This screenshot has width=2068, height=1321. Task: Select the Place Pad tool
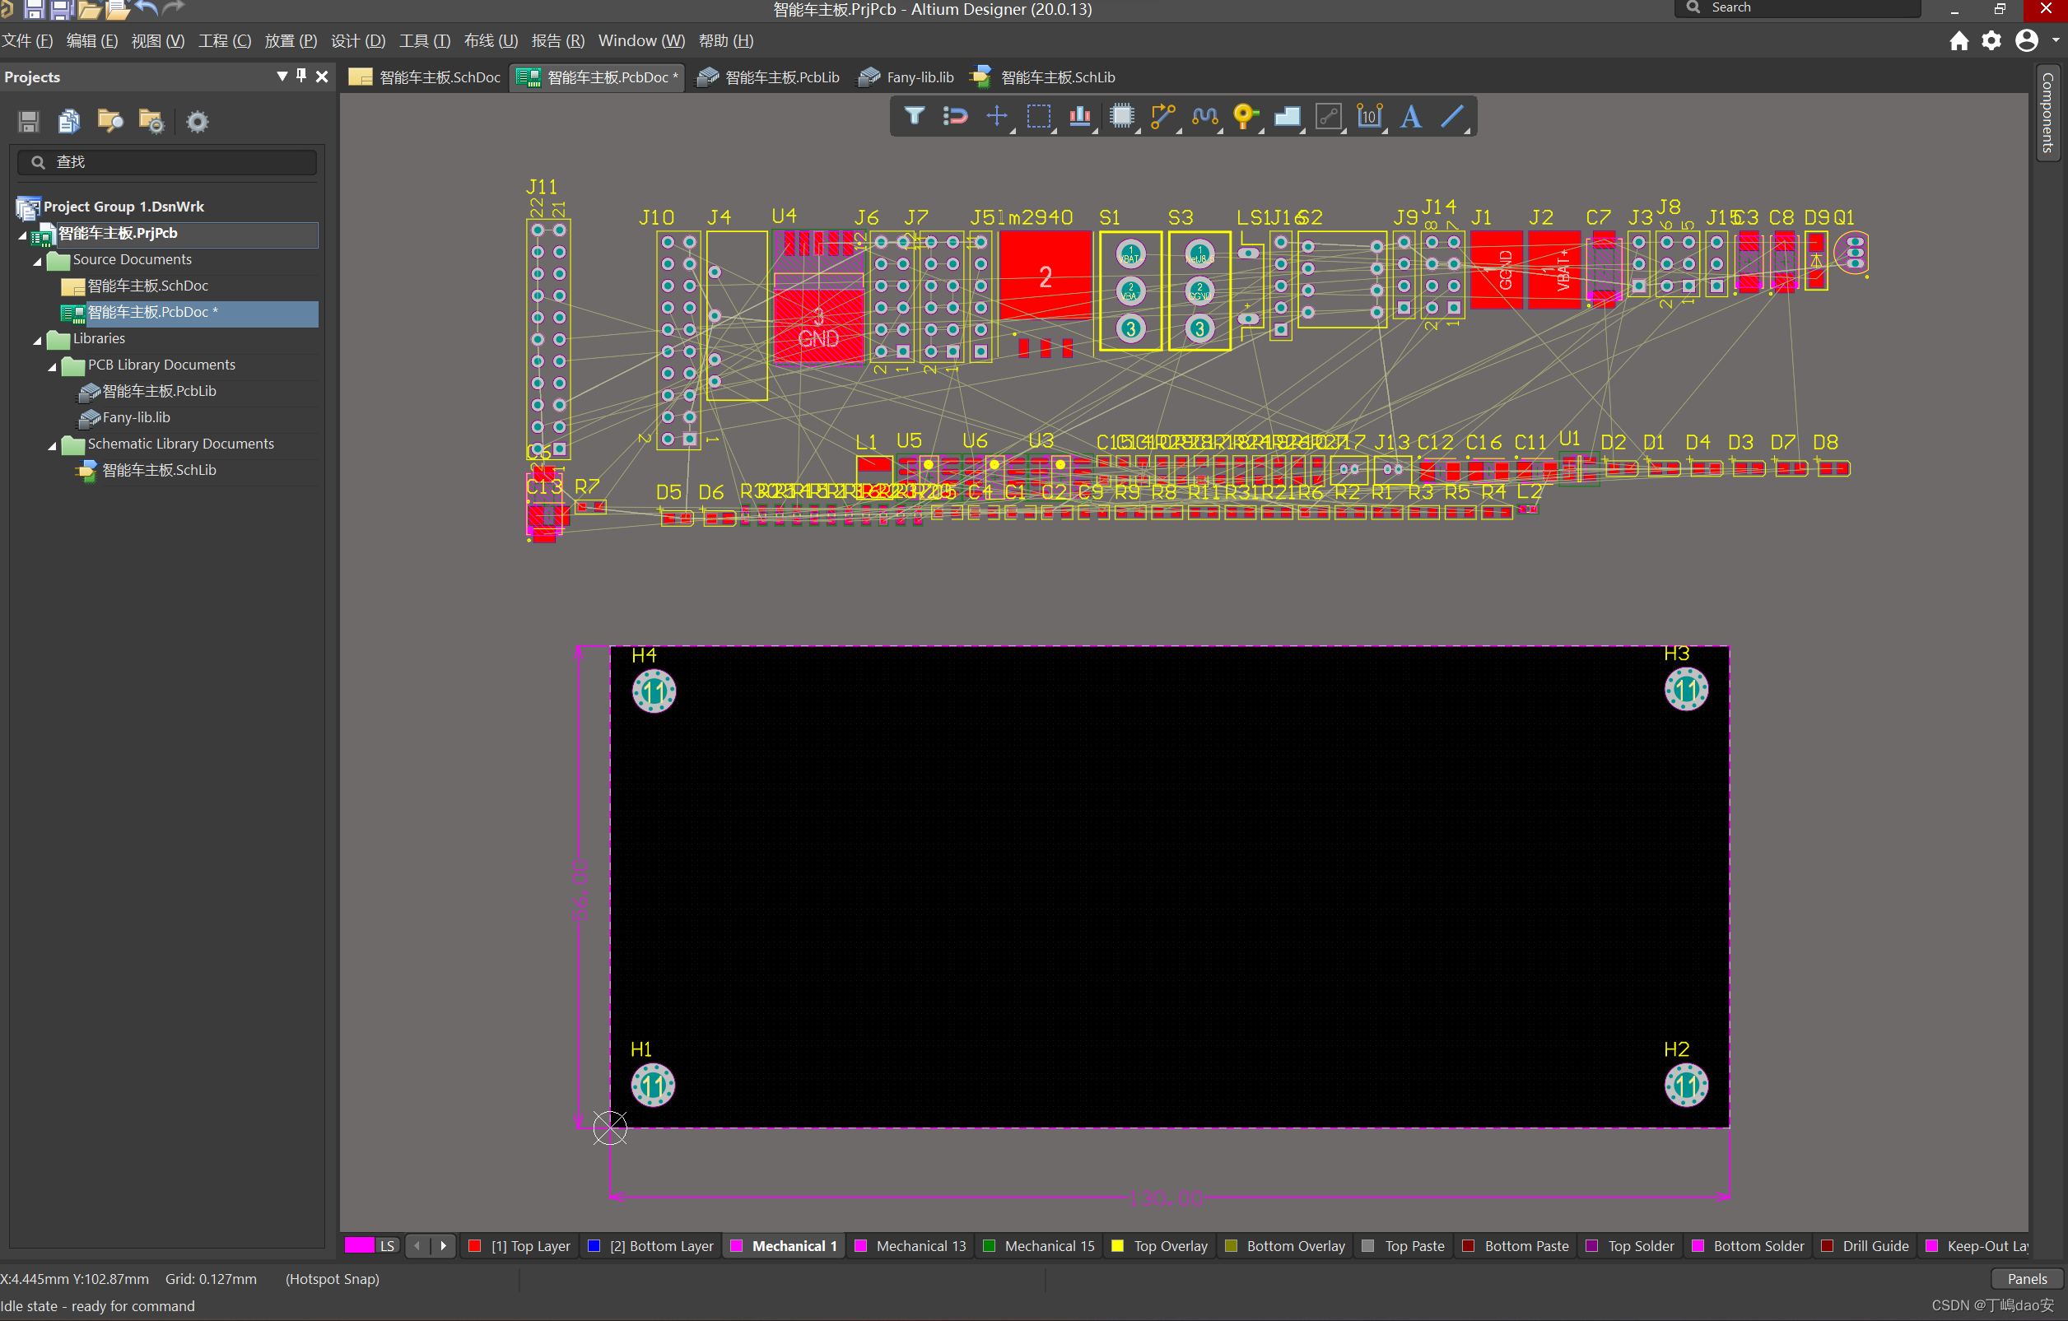click(x=1246, y=117)
